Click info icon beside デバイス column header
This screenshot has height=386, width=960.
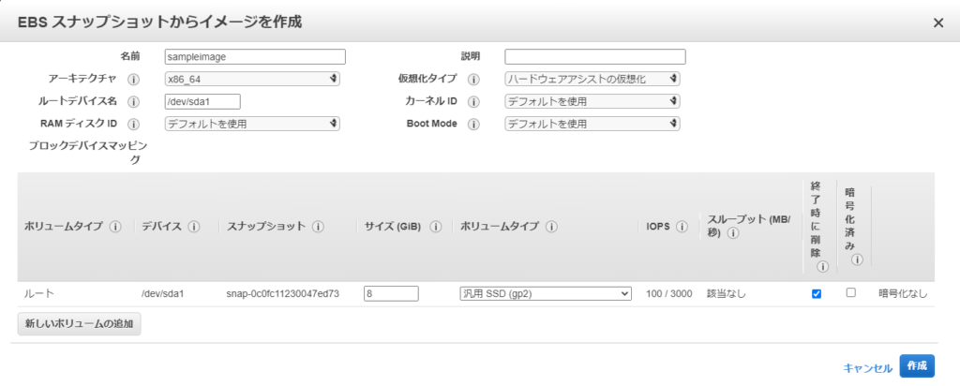pos(194,227)
